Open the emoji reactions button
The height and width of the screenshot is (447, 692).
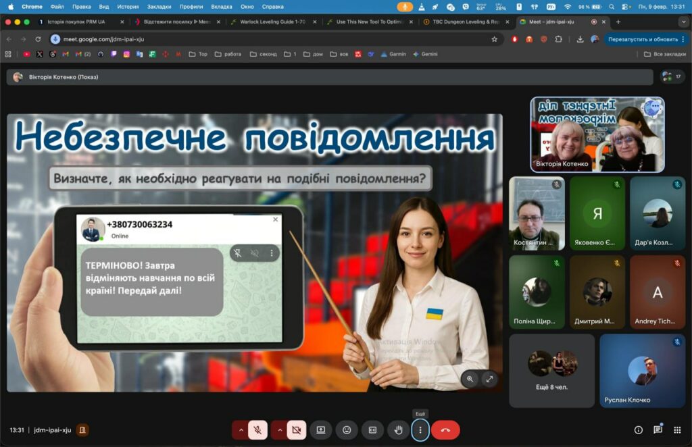pos(347,430)
